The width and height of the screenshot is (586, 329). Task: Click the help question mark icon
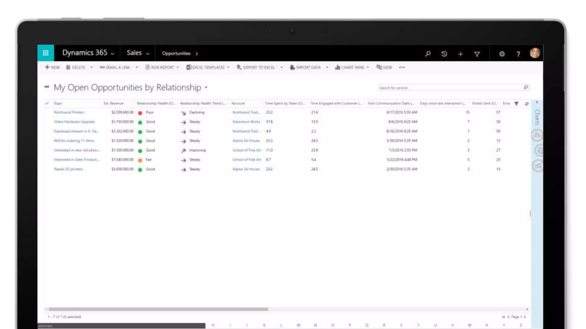point(518,54)
